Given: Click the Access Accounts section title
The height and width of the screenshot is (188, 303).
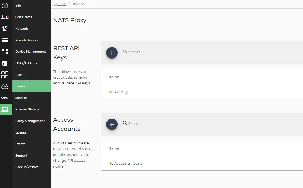Looking at the screenshot, I should pos(67,124).
